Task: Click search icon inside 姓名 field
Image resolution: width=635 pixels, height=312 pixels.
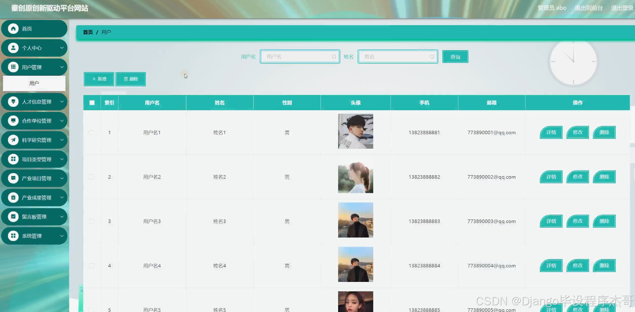Action: click(x=432, y=56)
